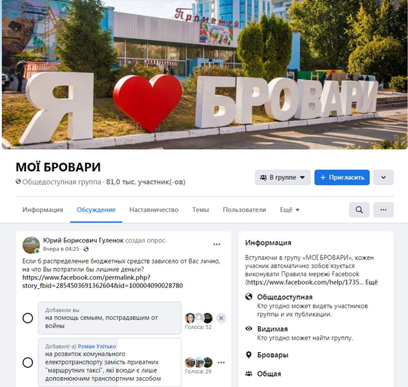The image size is (408, 387).
Task: View voter avatars for the 52-vote option
Action: pos(199,317)
